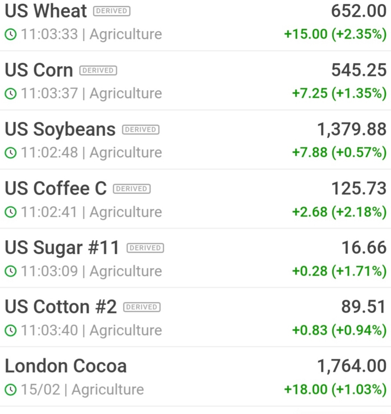Click the clock icon under US Cotton #2
This screenshot has height=414, width=391.
[11, 330]
